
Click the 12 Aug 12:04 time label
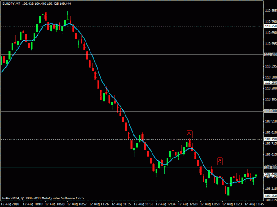pos(165,204)
